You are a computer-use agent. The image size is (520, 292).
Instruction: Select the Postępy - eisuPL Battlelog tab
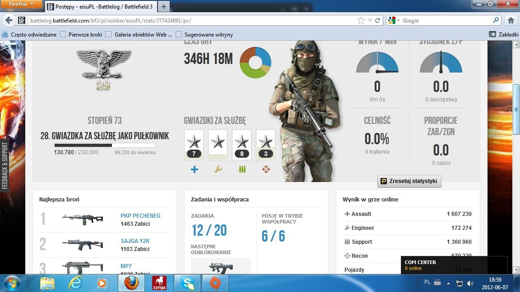(100, 6)
